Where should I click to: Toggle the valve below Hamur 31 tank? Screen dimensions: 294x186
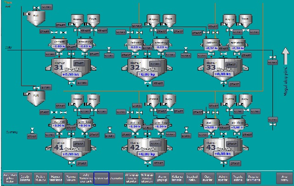(71, 83)
